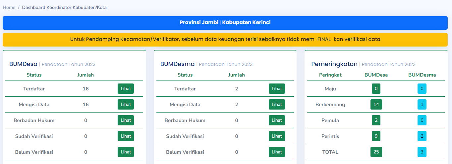Screen dimensions: 452x164
Task: Click Berbadan Hukum label in BUMDesa card
Action: pyautogui.click(x=34, y=120)
